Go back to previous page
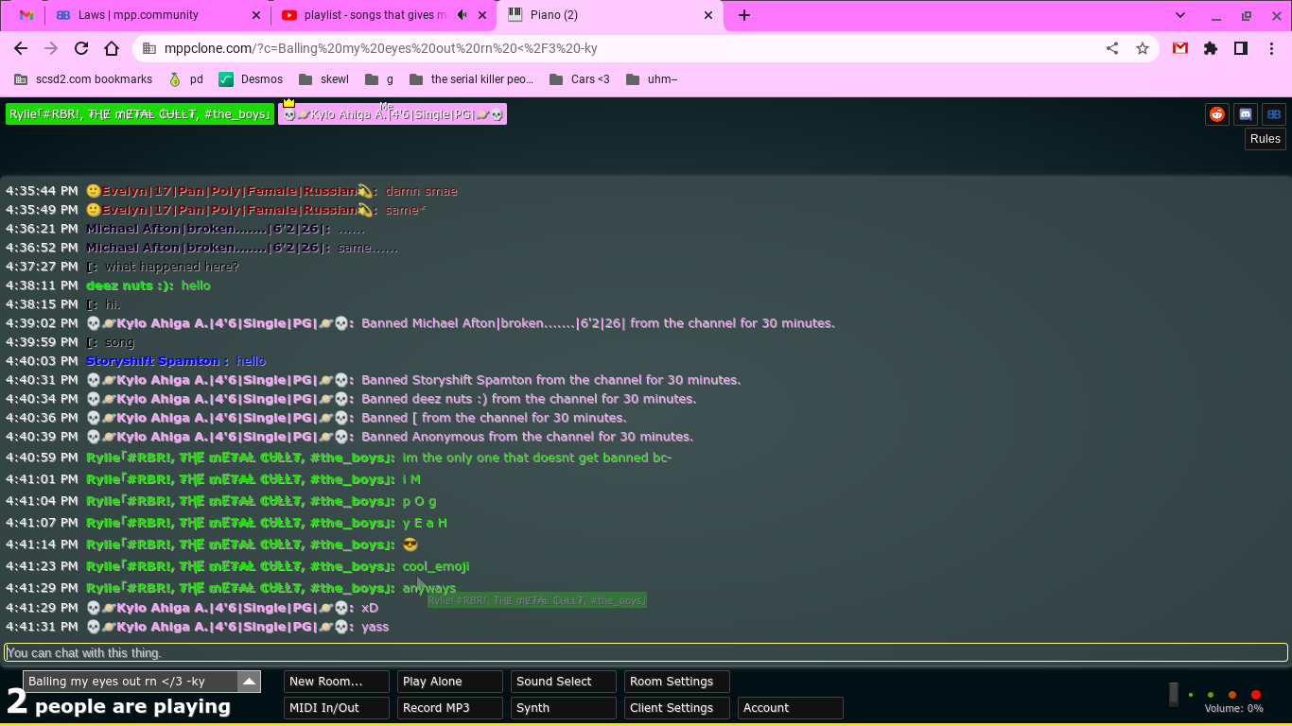This screenshot has width=1292, height=726. coord(21,48)
